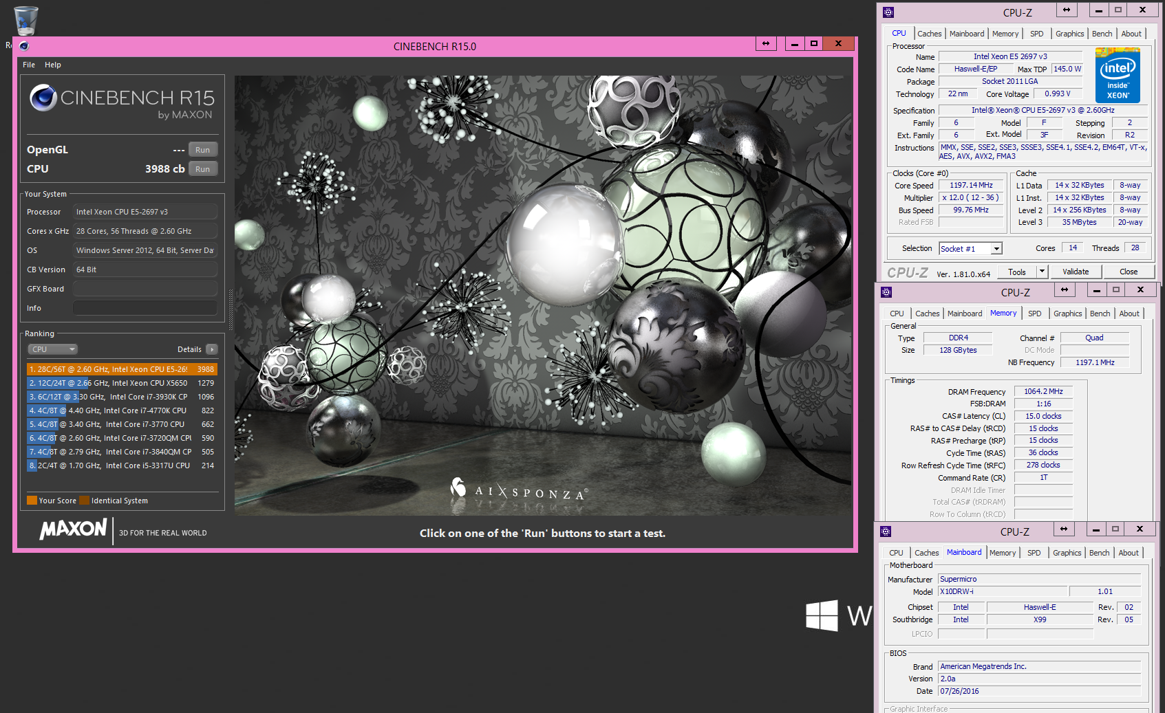Click the CPU-Z icon in Memory window title bar

pyautogui.click(x=886, y=292)
